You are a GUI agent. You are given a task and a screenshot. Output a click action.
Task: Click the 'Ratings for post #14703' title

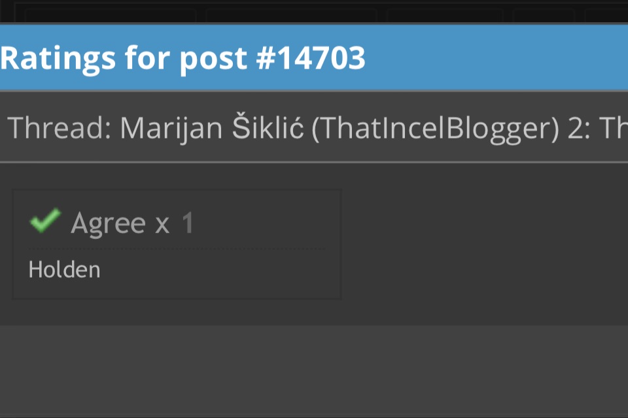click(183, 58)
